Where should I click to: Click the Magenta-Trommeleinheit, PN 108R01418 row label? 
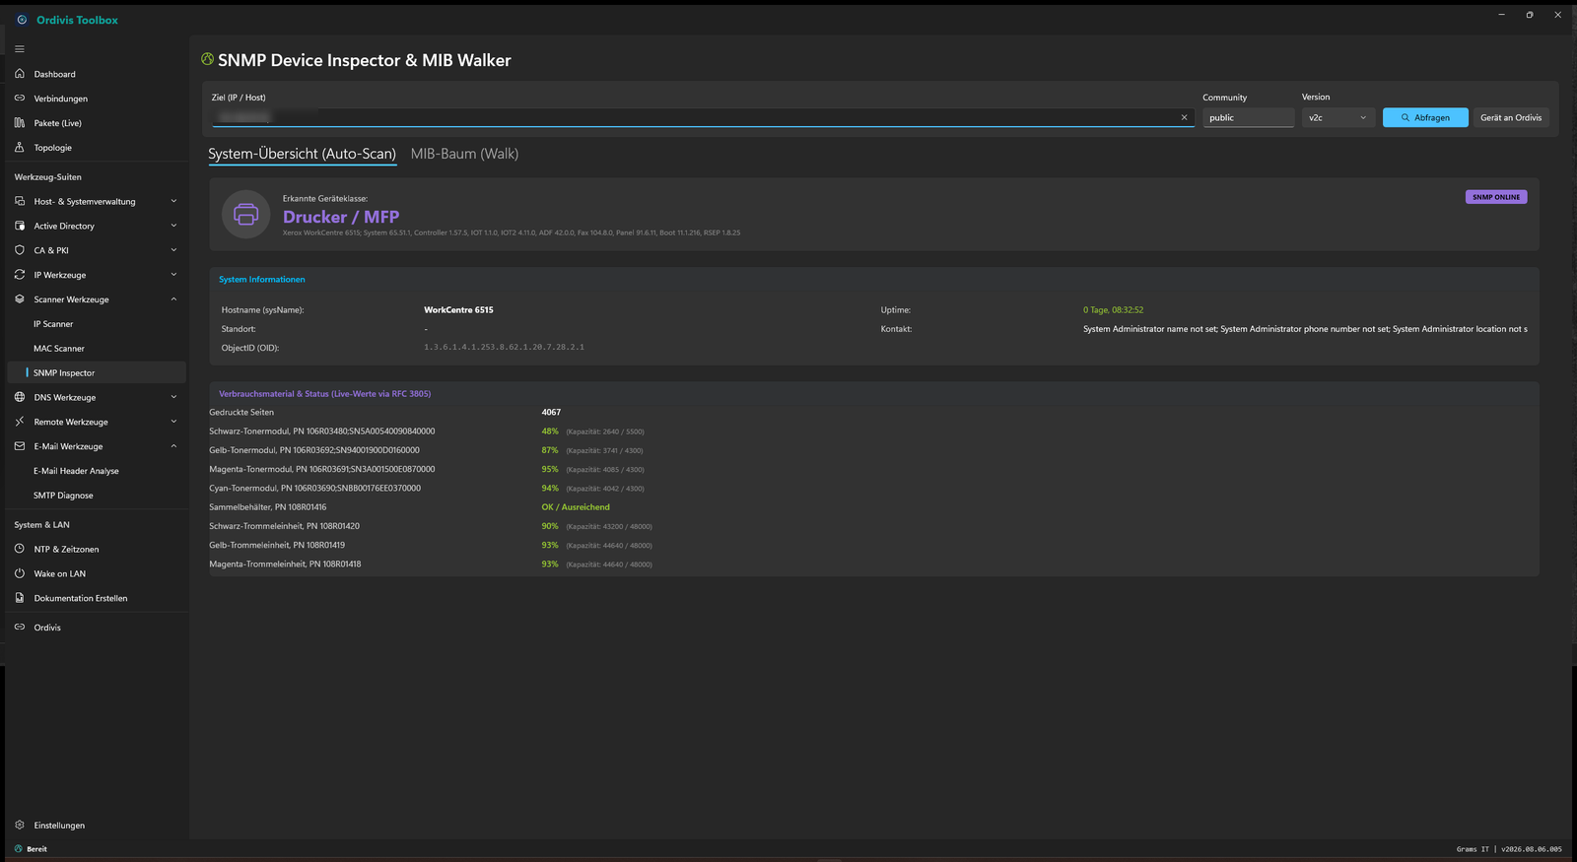tap(285, 564)
